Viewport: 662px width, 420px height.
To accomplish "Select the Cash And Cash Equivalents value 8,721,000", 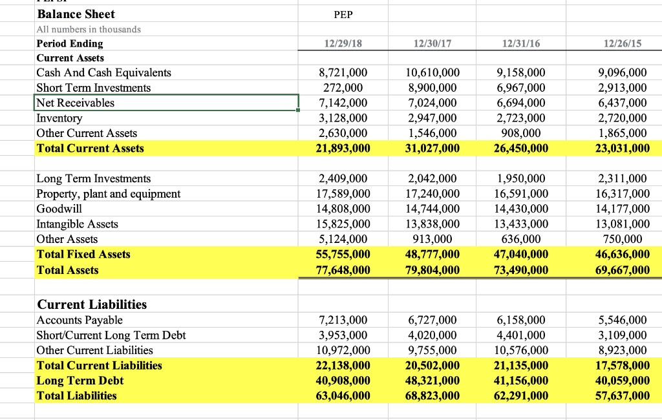I will click(x=342, y=72).
